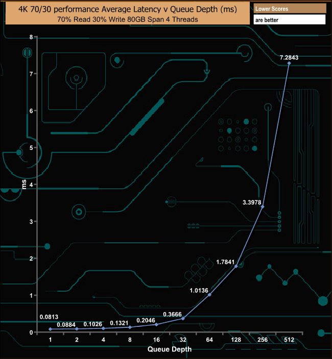The image size is (332, 359).
Task: Select the 3.3978 data point marker
Action: pyautogui.click(x=263, y=207)
